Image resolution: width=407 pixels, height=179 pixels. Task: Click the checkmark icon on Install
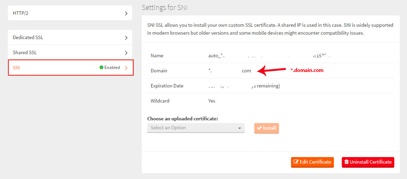coord(259,128)
